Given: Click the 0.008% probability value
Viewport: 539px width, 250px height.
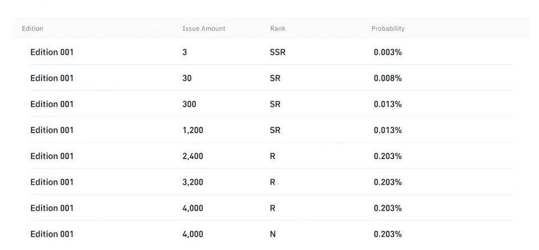Looking at the screenshot, I should [387, 78].
